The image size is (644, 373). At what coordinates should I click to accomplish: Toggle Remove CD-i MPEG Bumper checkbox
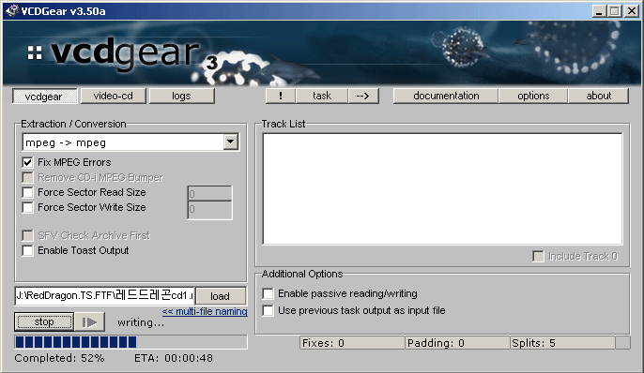[27, 177]
